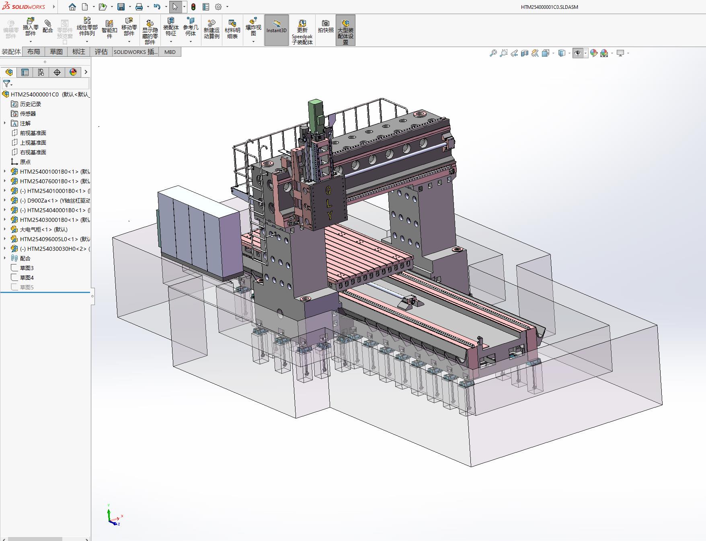Switch to the 评估 evaluate tab
The width and height of the screenshot is (706, 541).
tap(101, 52)
